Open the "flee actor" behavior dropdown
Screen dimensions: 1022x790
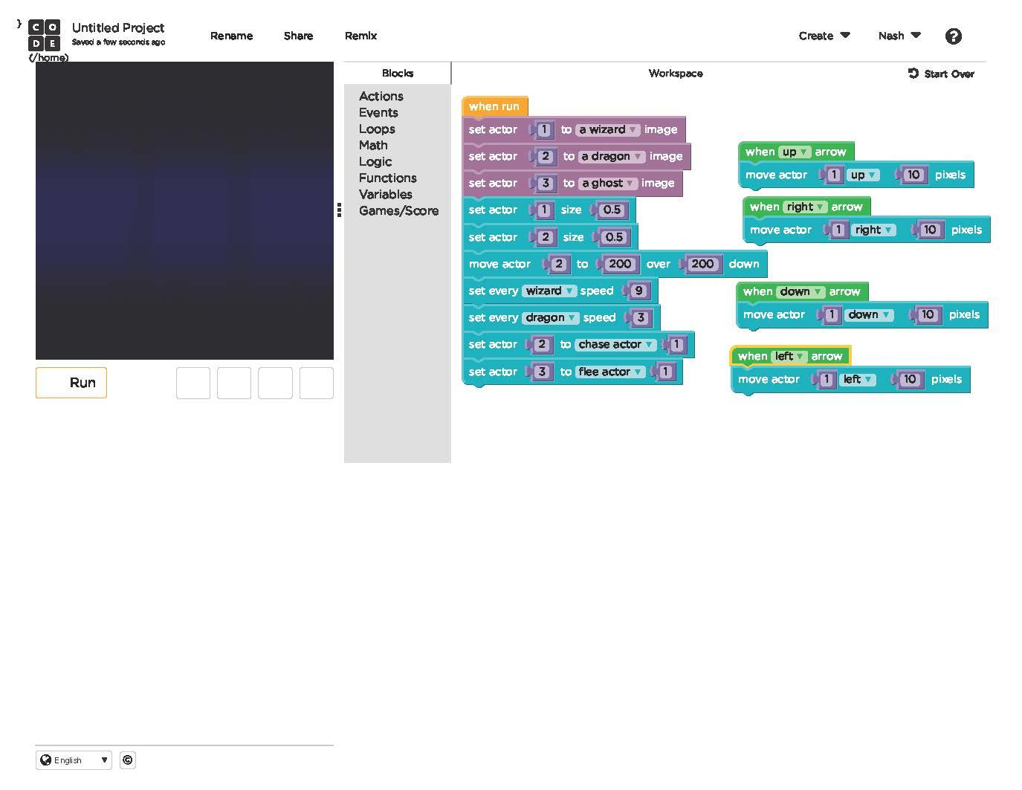click(610, 372)
